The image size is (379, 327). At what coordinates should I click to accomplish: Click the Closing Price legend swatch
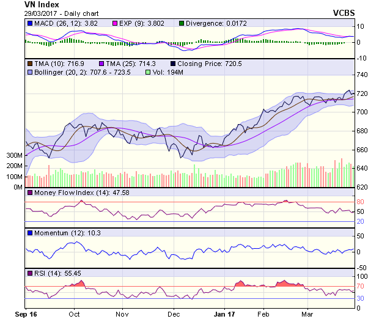click(173, 64)
